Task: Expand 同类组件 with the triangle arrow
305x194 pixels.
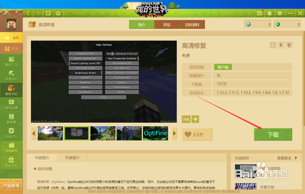Action: [x=296, y=158]
